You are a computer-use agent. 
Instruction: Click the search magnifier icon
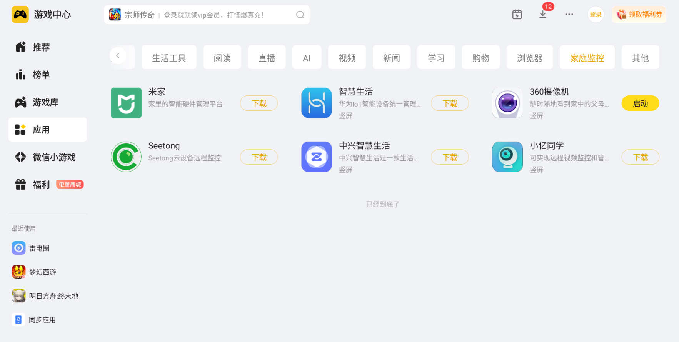[300, 15]
